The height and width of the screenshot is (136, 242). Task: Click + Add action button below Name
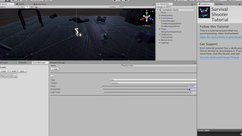(x=54, y=69)
